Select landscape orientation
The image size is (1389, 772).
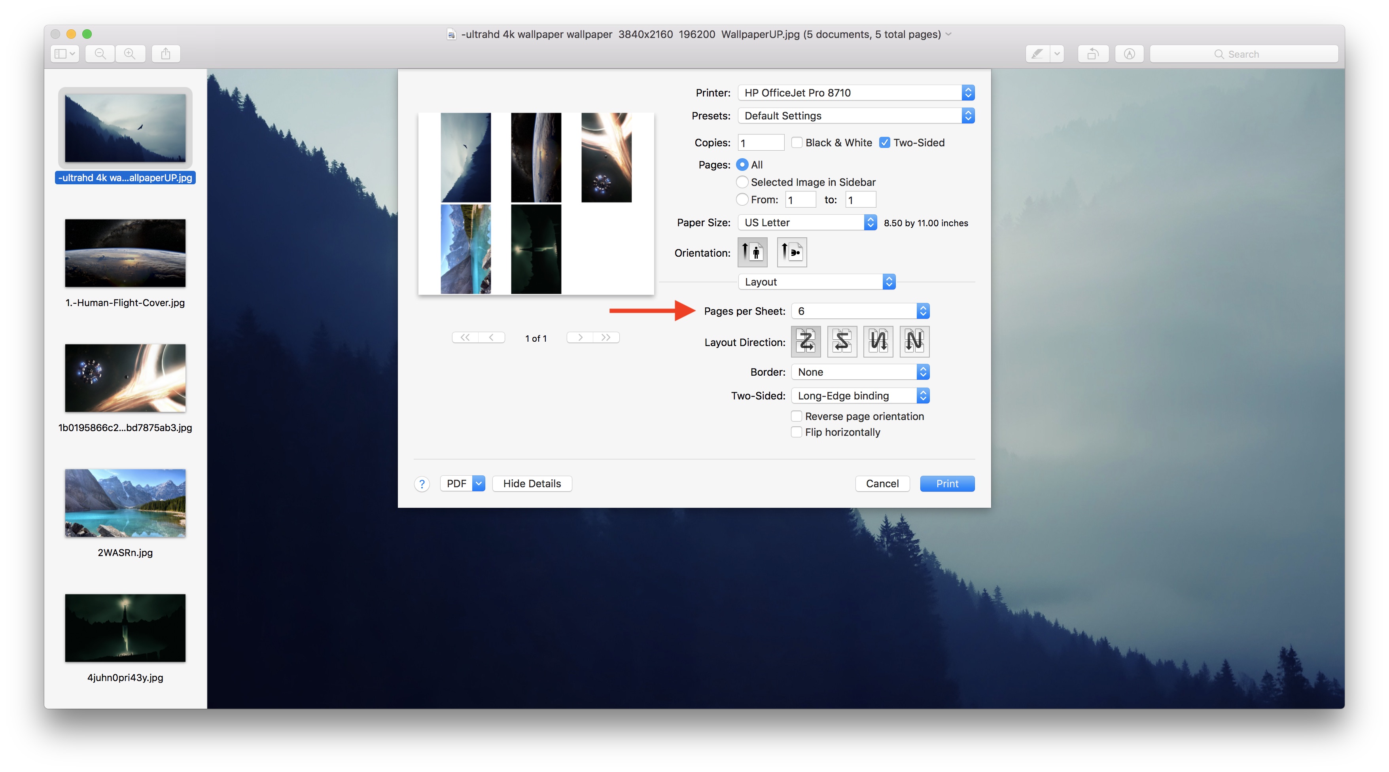click(x=791, y=252)
